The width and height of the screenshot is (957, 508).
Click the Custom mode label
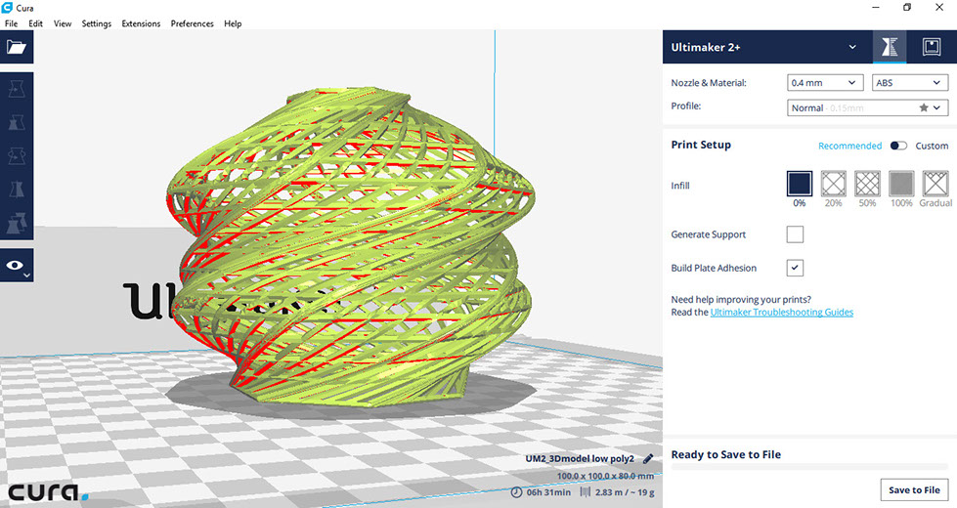click(932, 146)
